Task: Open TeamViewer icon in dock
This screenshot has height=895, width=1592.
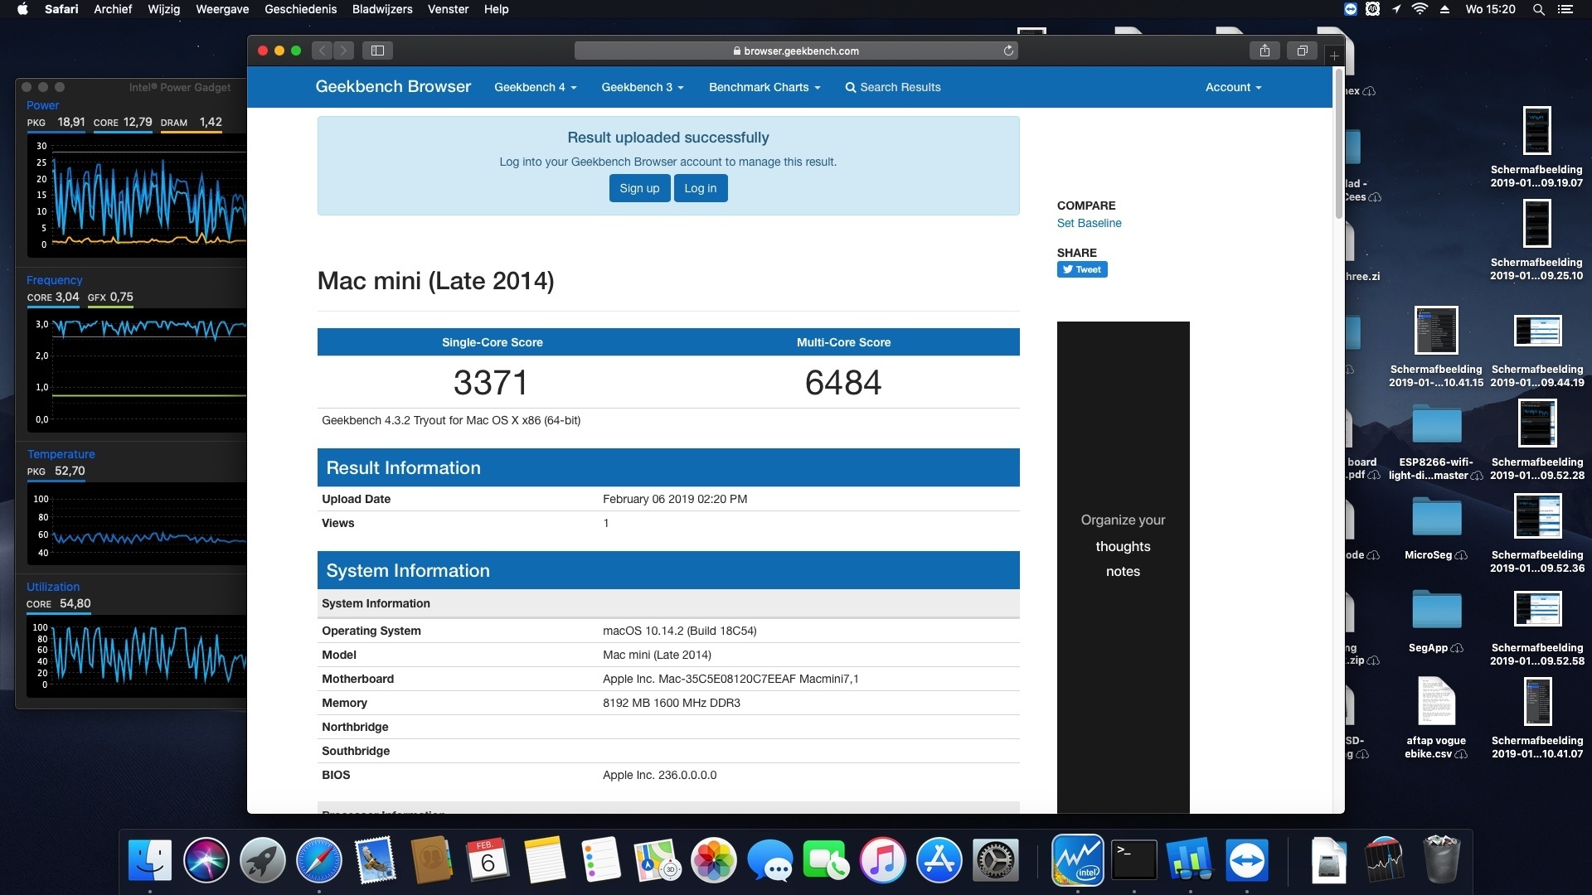Action: (1246, 860)
